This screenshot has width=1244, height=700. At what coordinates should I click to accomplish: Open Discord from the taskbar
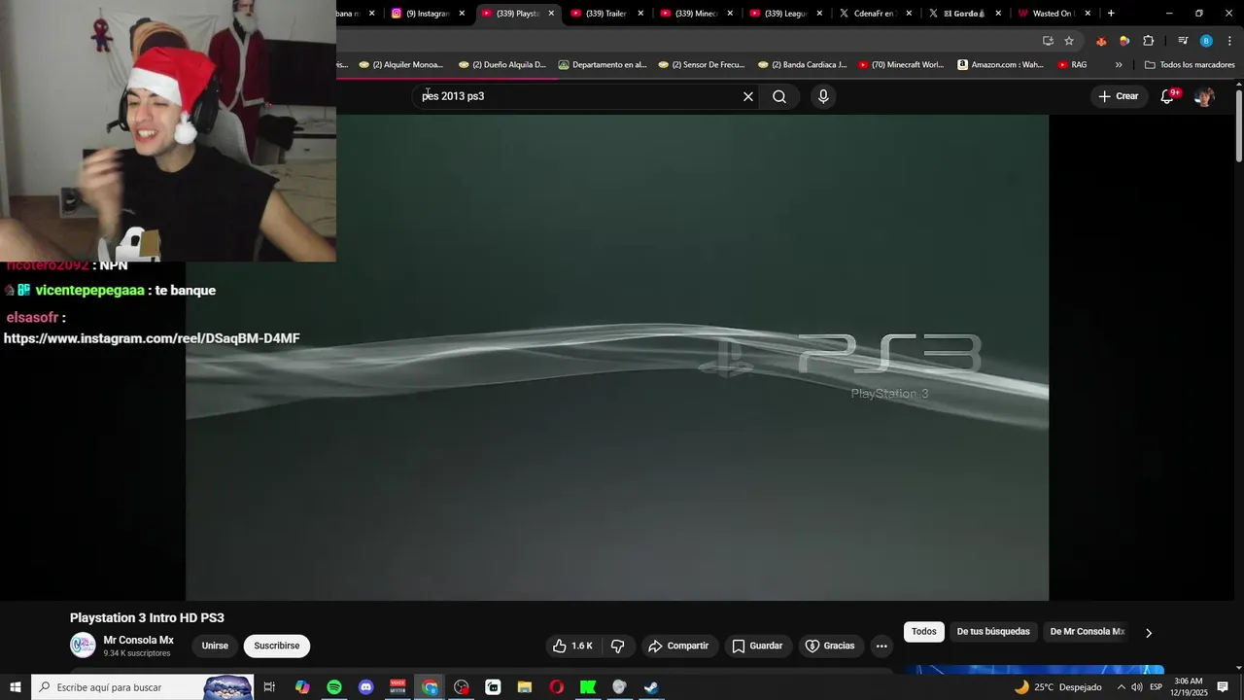365,687
